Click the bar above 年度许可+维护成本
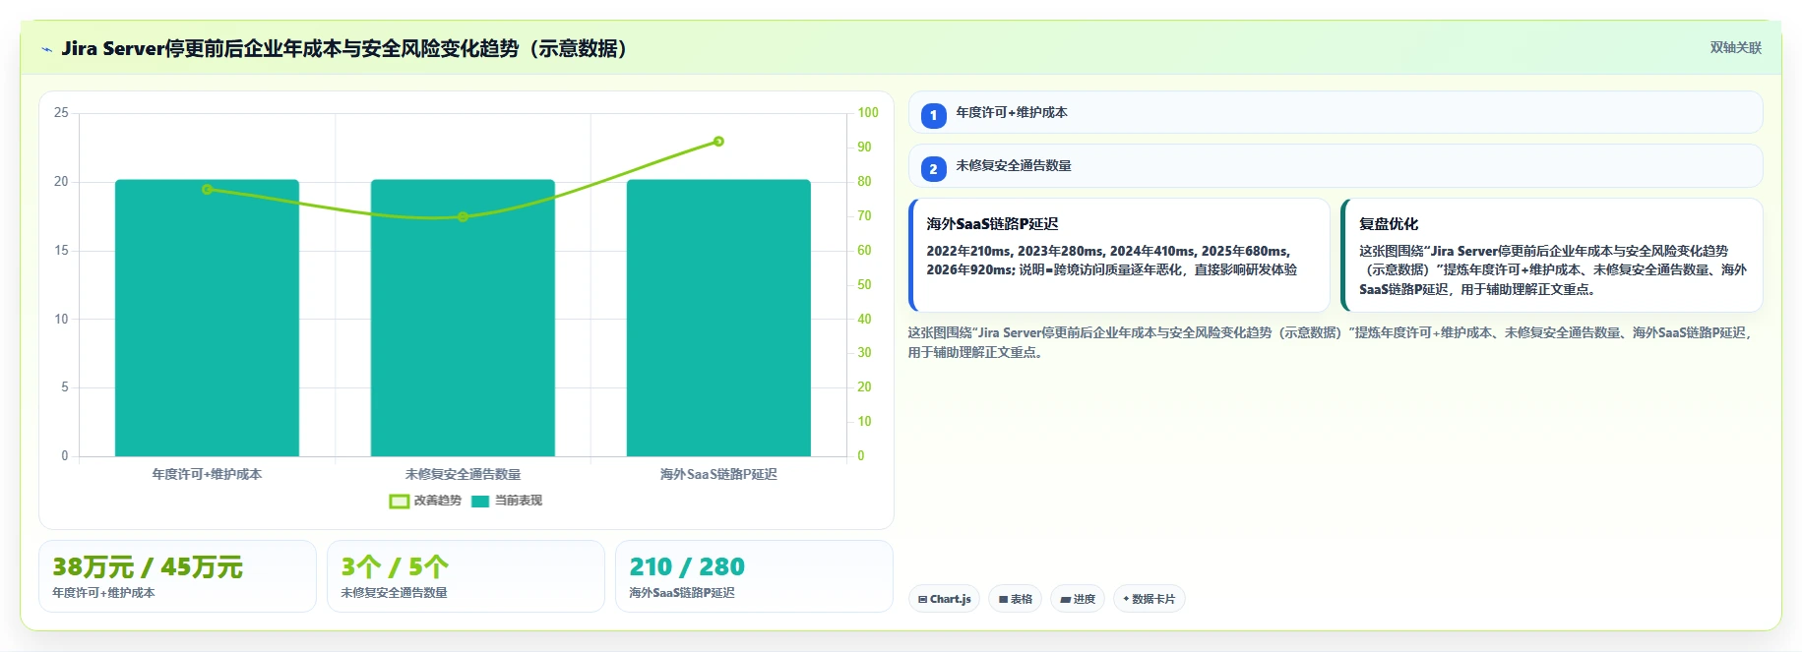Image resolution: width=1802 pixels, height=652 pixels. (207, 318)
